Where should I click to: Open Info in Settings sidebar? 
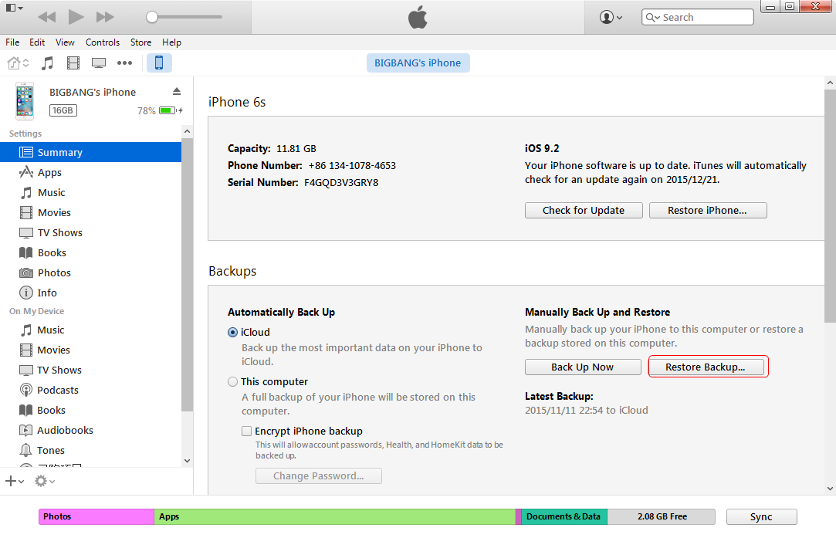[x=90, y=293]
